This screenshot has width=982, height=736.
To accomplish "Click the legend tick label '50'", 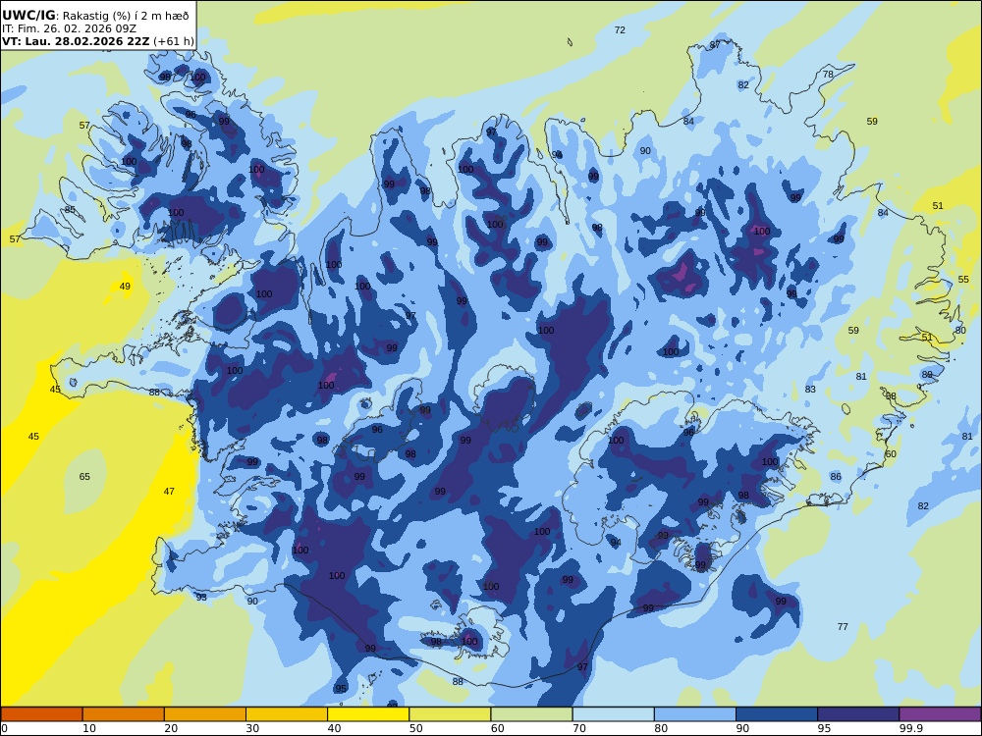I will click(415, 728).
